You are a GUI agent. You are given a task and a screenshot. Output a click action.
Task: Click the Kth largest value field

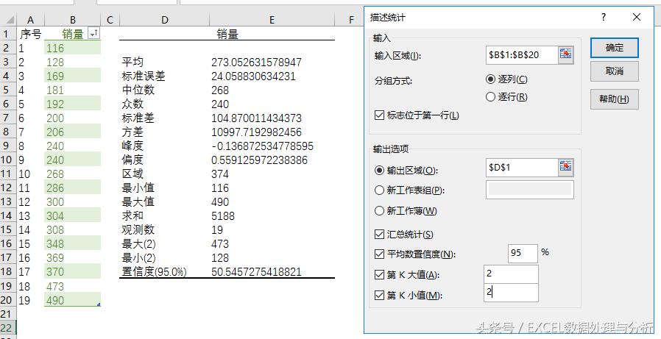511,274
